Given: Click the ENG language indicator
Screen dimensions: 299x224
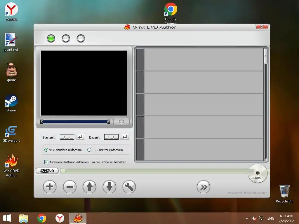Looking at the screenshot, I should (271, 218).
